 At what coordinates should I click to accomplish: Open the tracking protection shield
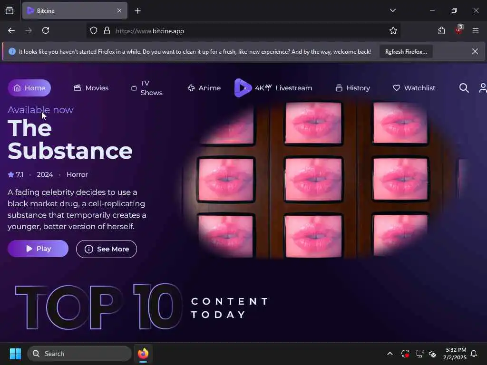[94, 31]
